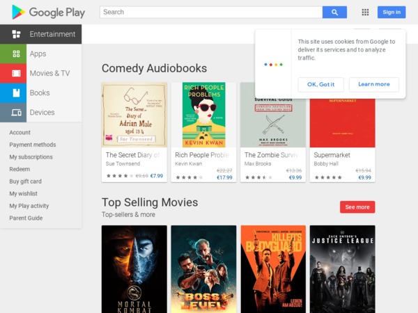Dismiss cookie notice with OK, Got it
This screenshot has width=418, height=313.
coord(320,84)
